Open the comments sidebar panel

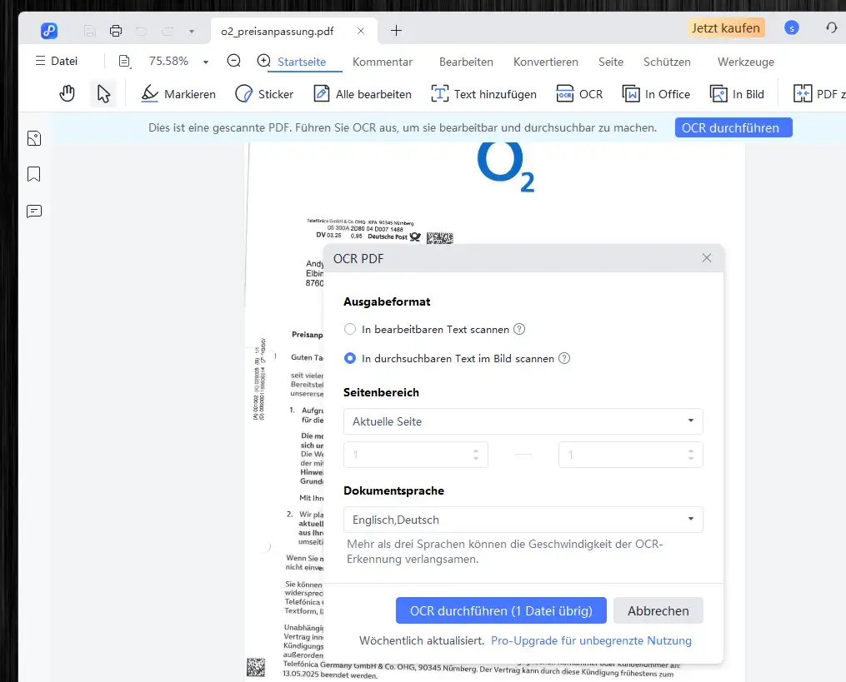point(34,211)
